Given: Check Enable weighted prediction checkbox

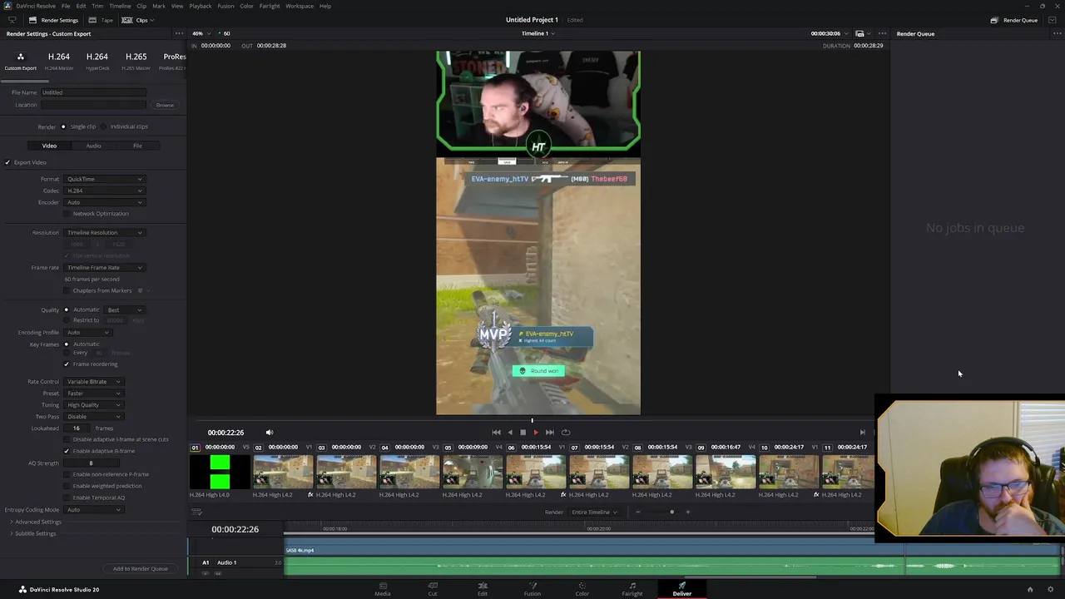Looking at the screenshot, I should (x=67, y=486).
